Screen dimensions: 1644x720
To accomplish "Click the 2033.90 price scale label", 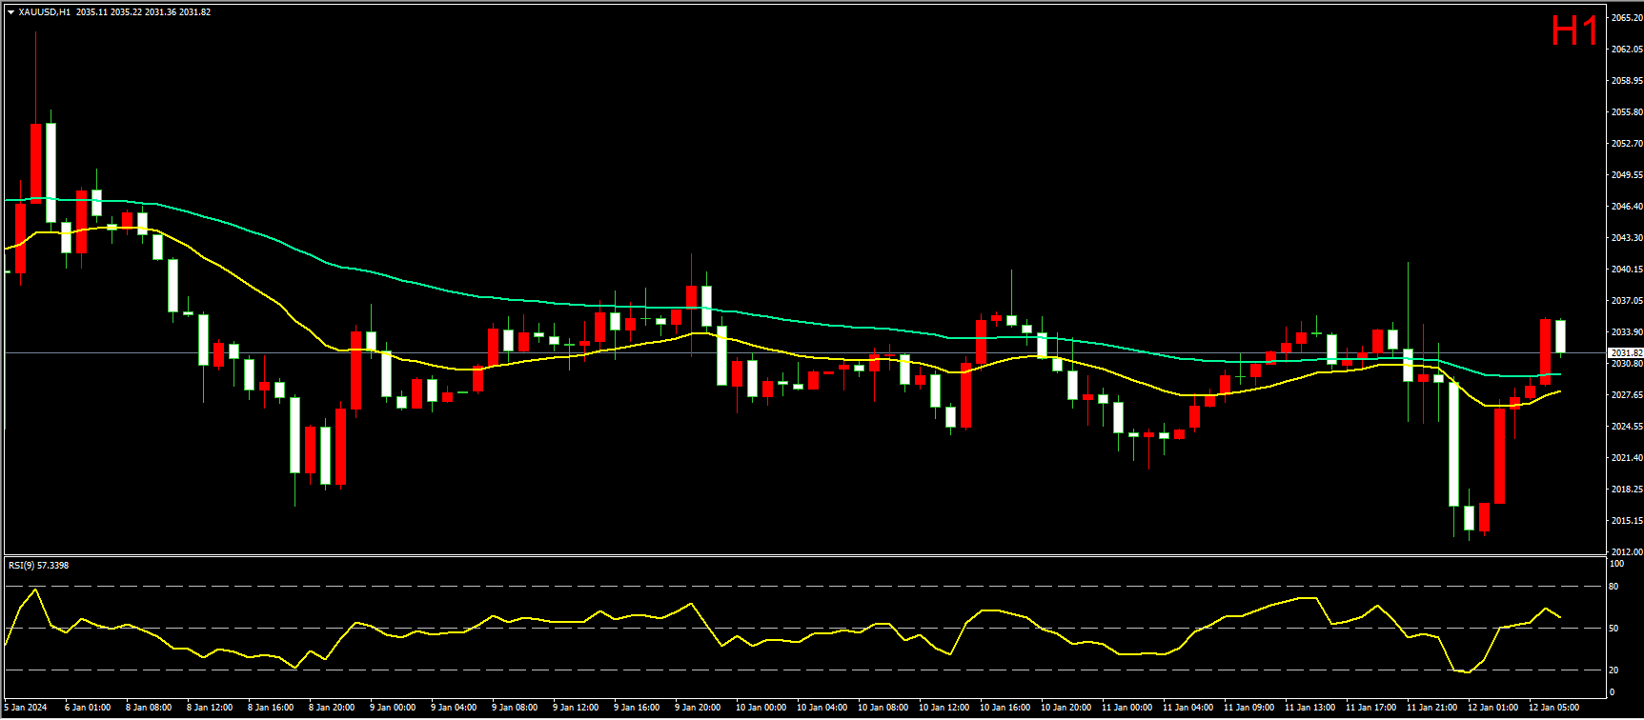I will click(1627, 332).
